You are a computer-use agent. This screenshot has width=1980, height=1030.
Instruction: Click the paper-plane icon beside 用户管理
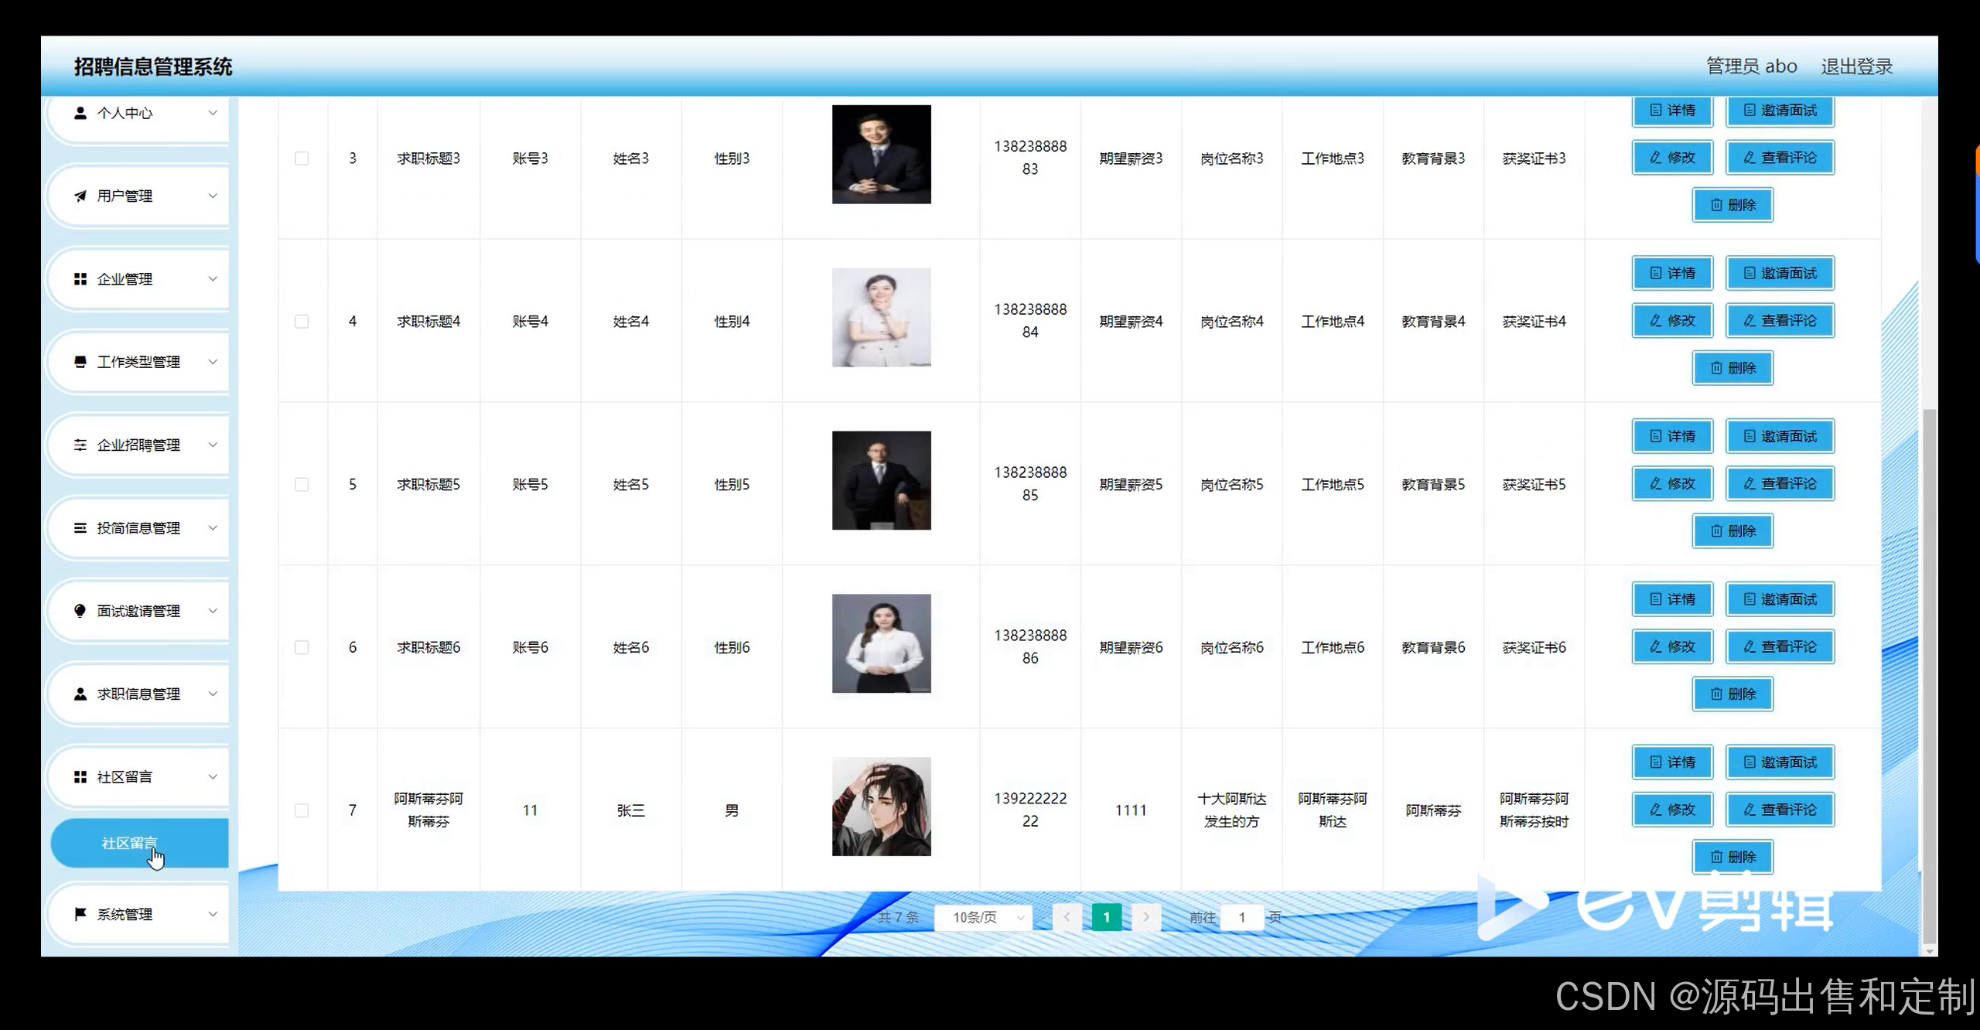80,196
